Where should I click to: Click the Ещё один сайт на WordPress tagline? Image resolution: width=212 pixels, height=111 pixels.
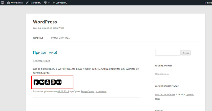48,28
